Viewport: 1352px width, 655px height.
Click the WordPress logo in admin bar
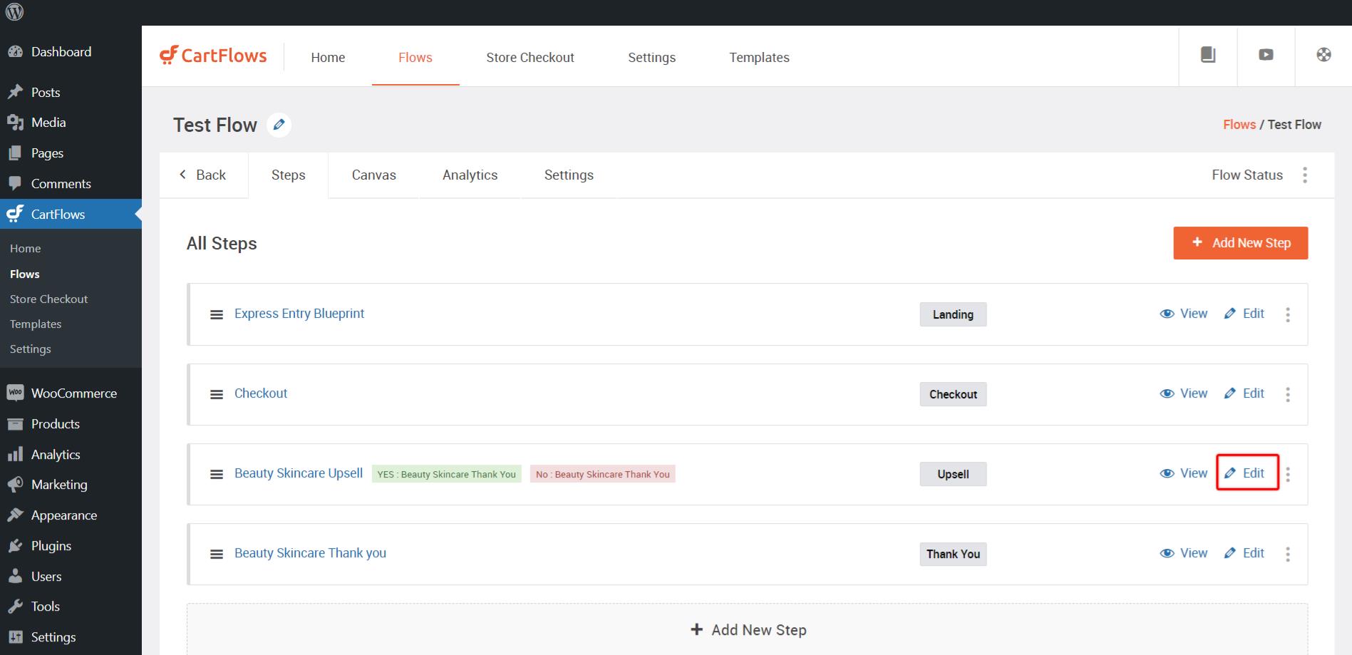pyautogui.click(x=14, y=12)
